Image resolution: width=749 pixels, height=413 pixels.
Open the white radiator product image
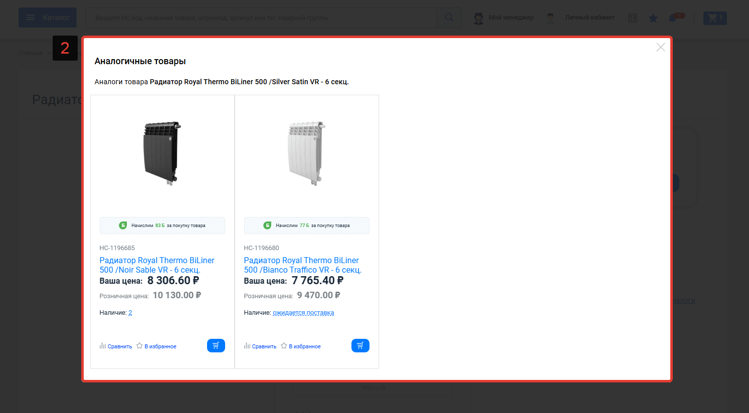307,153
